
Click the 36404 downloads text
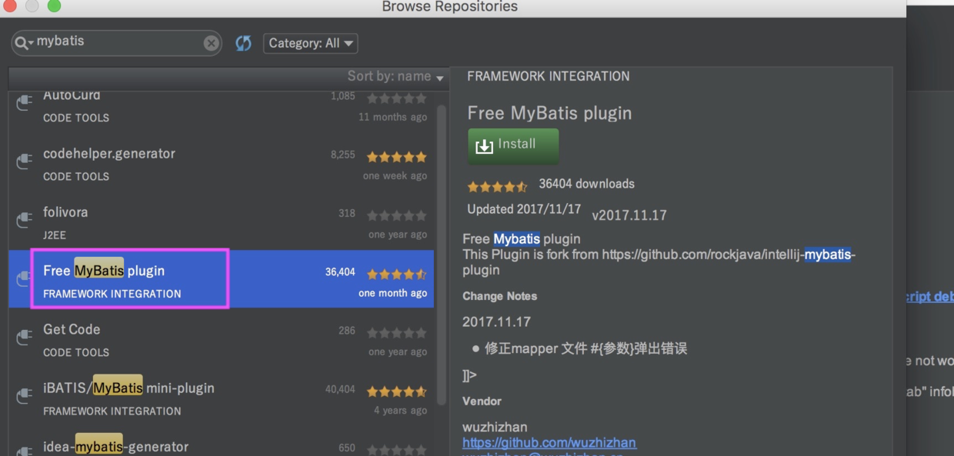[587, 184]
